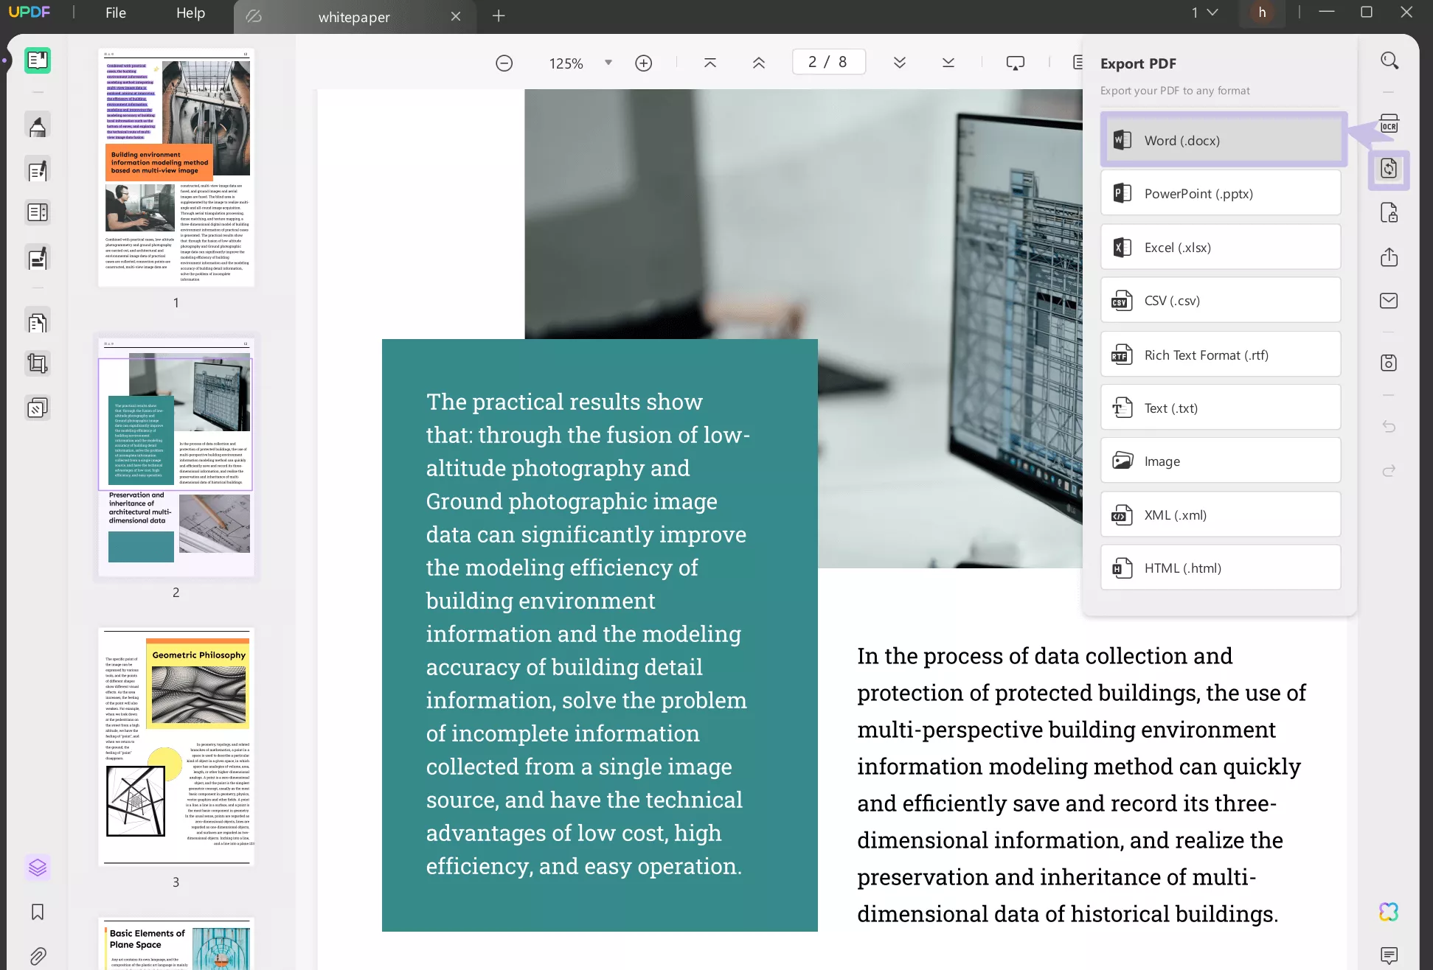This screenshot has width=1433, height=970.
Task: Expand the 125% zoom level dropdown
Action: click(x=608, y=63)
